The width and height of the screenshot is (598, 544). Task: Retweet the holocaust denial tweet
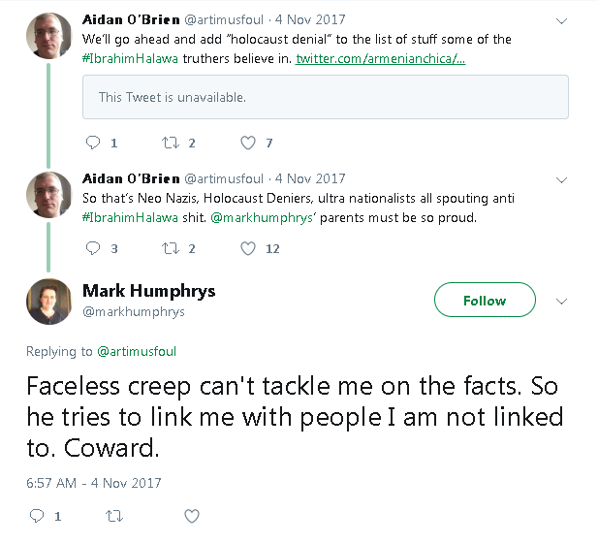pos(172,144)
